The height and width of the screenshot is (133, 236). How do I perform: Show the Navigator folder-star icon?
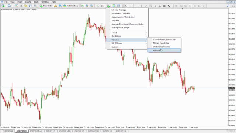tap(26, 6)
